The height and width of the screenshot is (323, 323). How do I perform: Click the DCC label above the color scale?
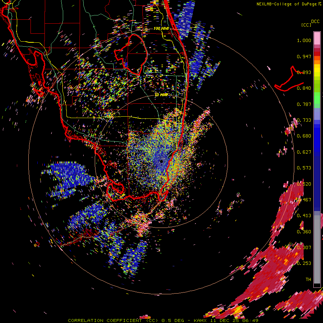click(x=315, y=22)
